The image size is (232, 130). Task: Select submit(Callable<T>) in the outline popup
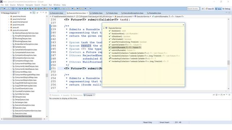[125, 45]
